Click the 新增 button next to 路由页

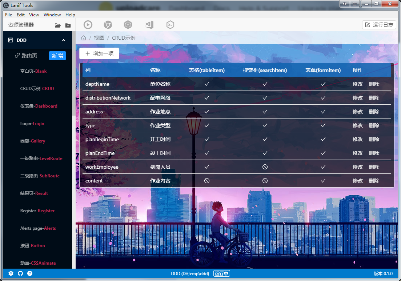pyautogui.click(x=57, y=55)
